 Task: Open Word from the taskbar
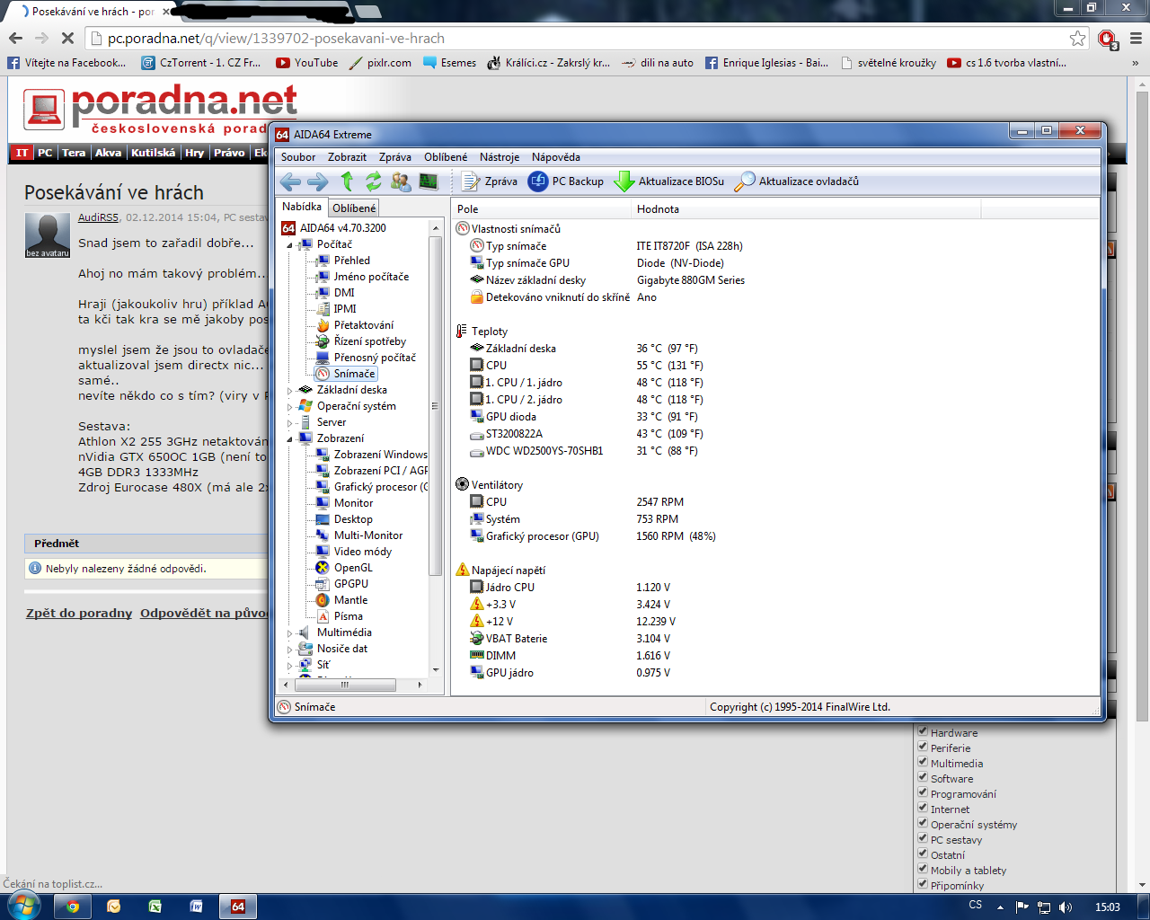click(197, 907)
